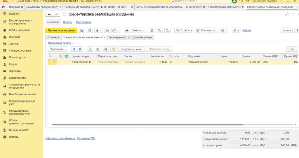Screen dimensions: 299x158
Task: Select Товары (после корректировки) tab
Action: pos(84,37)
